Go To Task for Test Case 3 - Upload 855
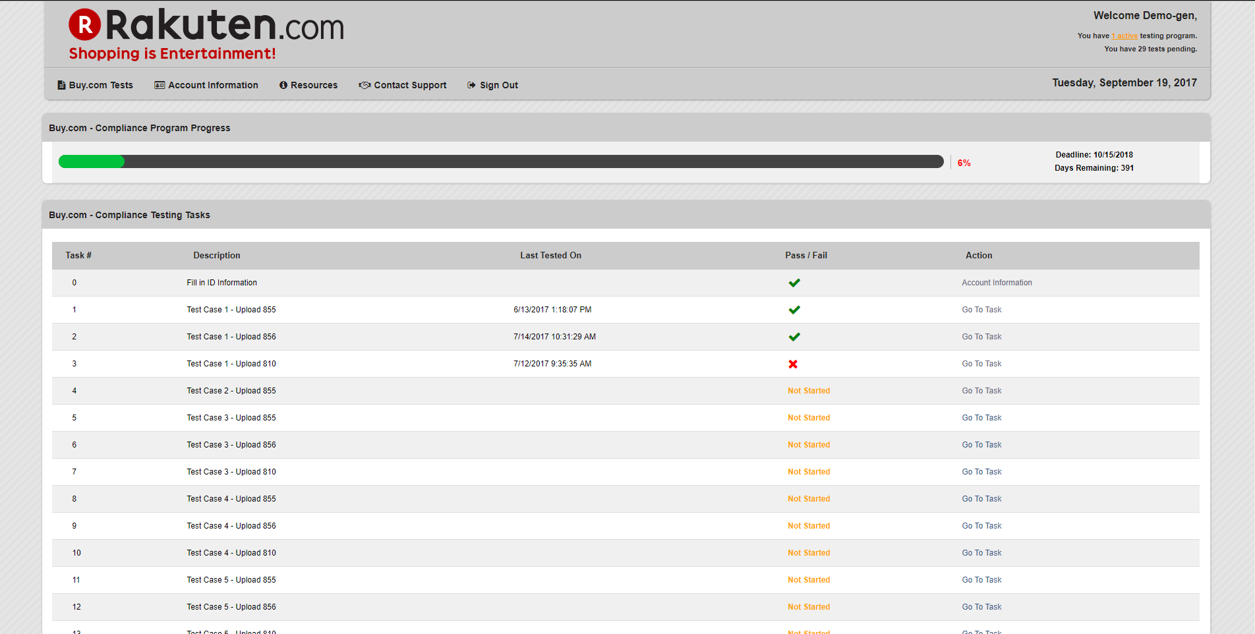 click(x=981, y=418)
